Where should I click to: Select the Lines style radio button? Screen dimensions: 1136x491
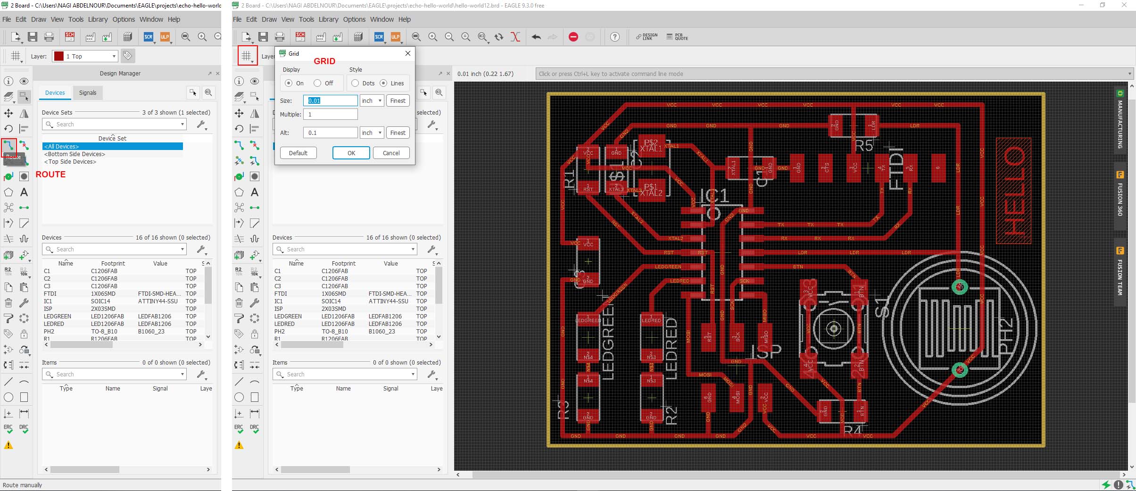click(383, 83)
